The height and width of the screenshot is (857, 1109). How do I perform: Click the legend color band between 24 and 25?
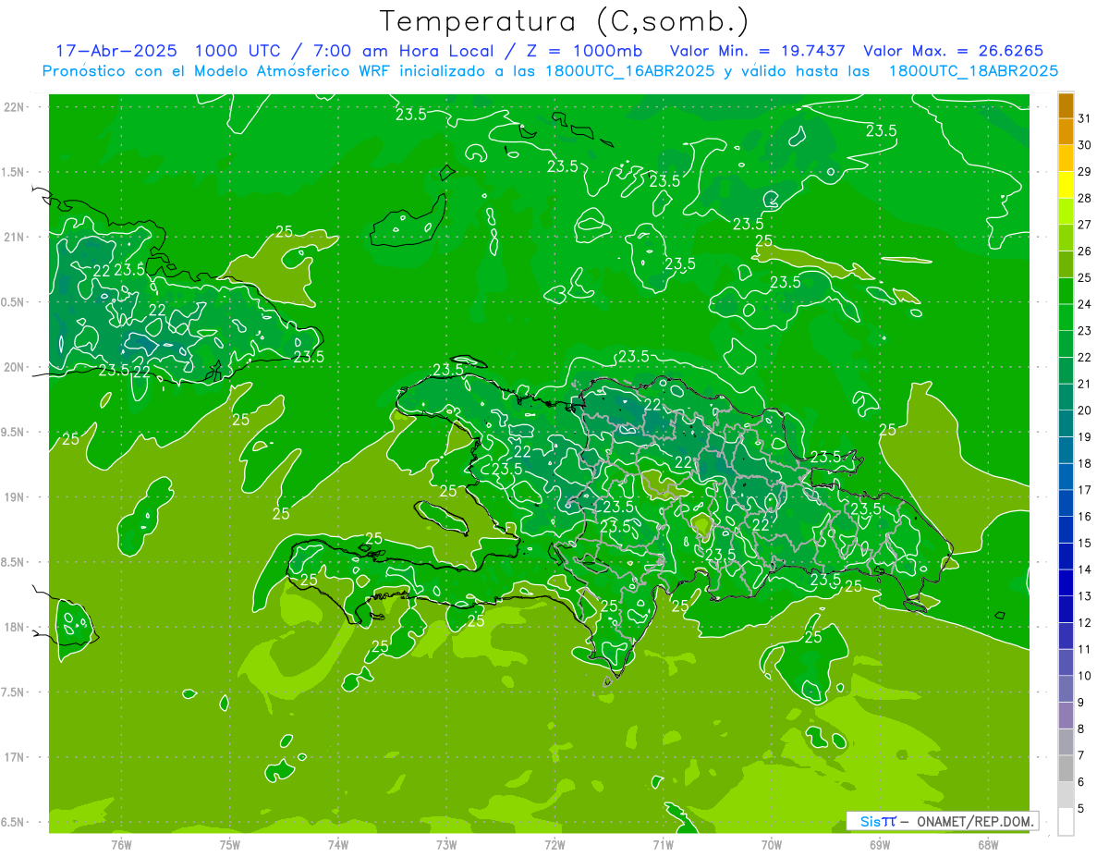click(1066, 291)
